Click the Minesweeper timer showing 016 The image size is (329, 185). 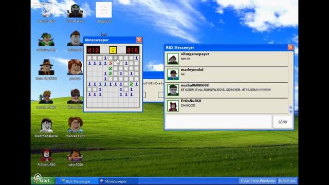coord(133,50)
